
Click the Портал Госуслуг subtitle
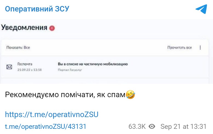70,70
